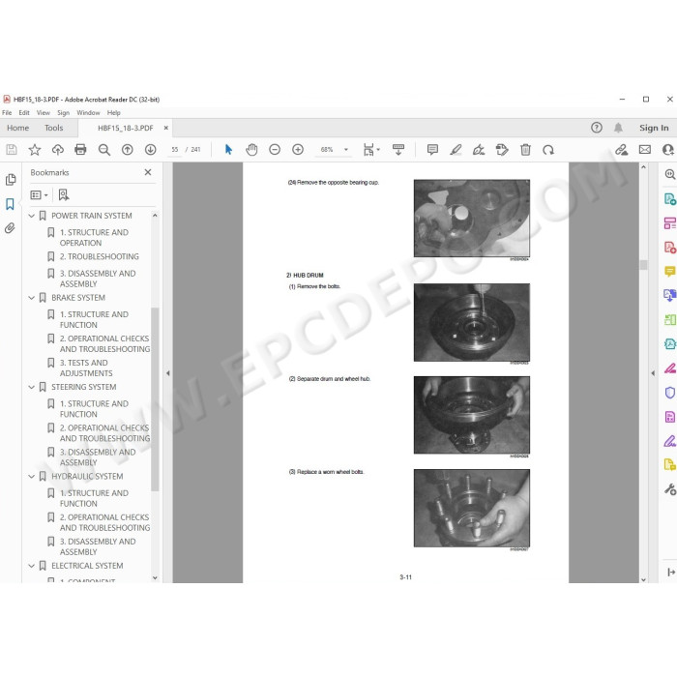Open the Find text magnifier tool
Viewport: 677px width, 677px height.
click(104, 150)
